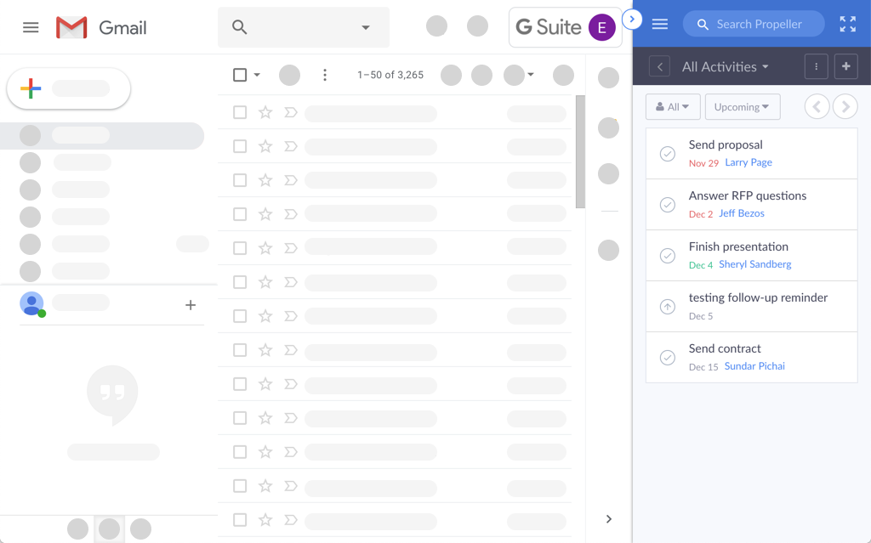Mark Send proposal task as complete
The height and width of the screenshot is (543, 871).
click(668, 154)
